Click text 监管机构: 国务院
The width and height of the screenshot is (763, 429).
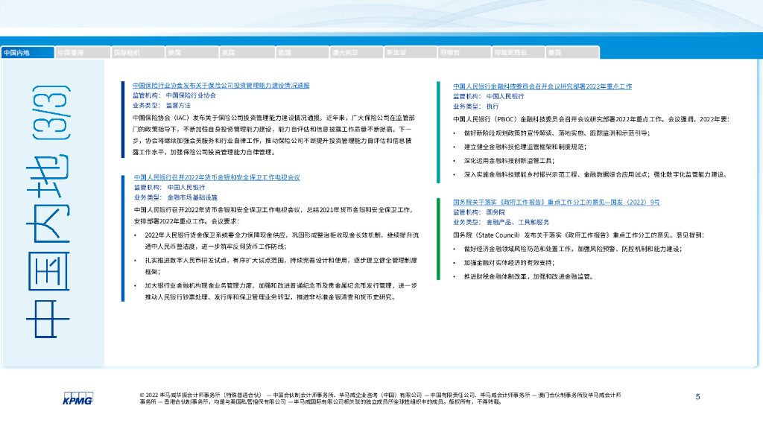(x=479, y=212)
